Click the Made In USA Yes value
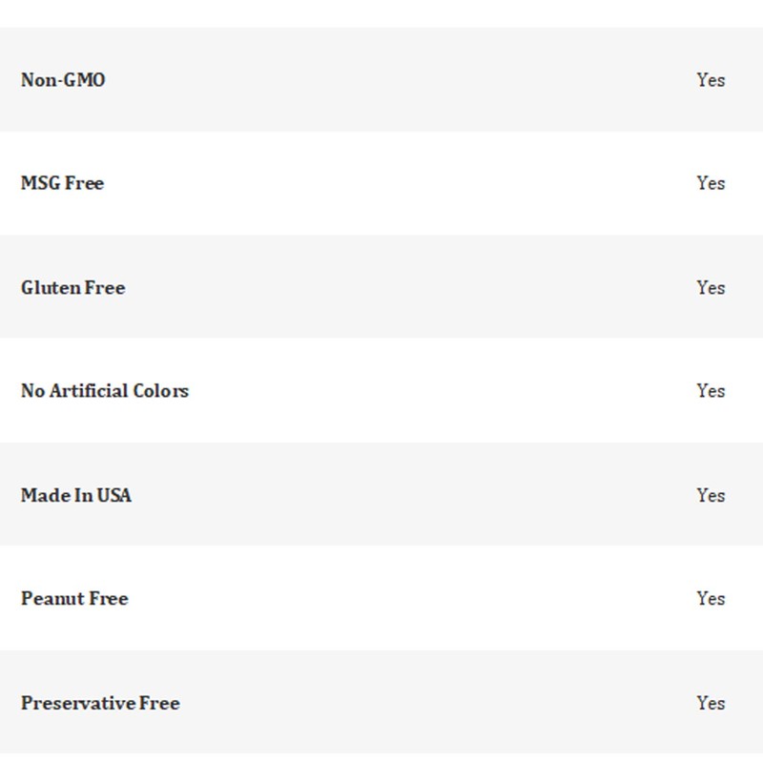The width and height of the screenshot is (763, 763). 711,495
